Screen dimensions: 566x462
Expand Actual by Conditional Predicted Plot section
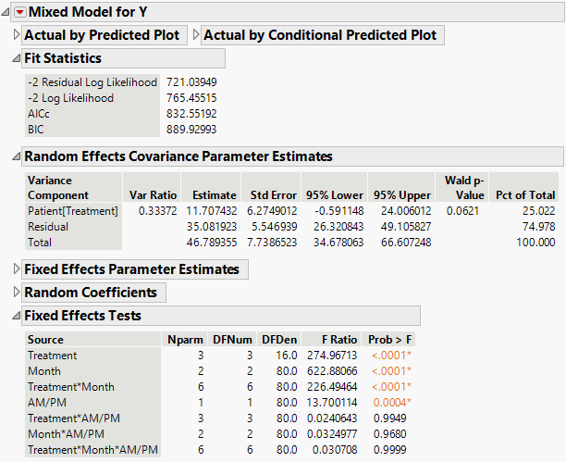point(196,35)
